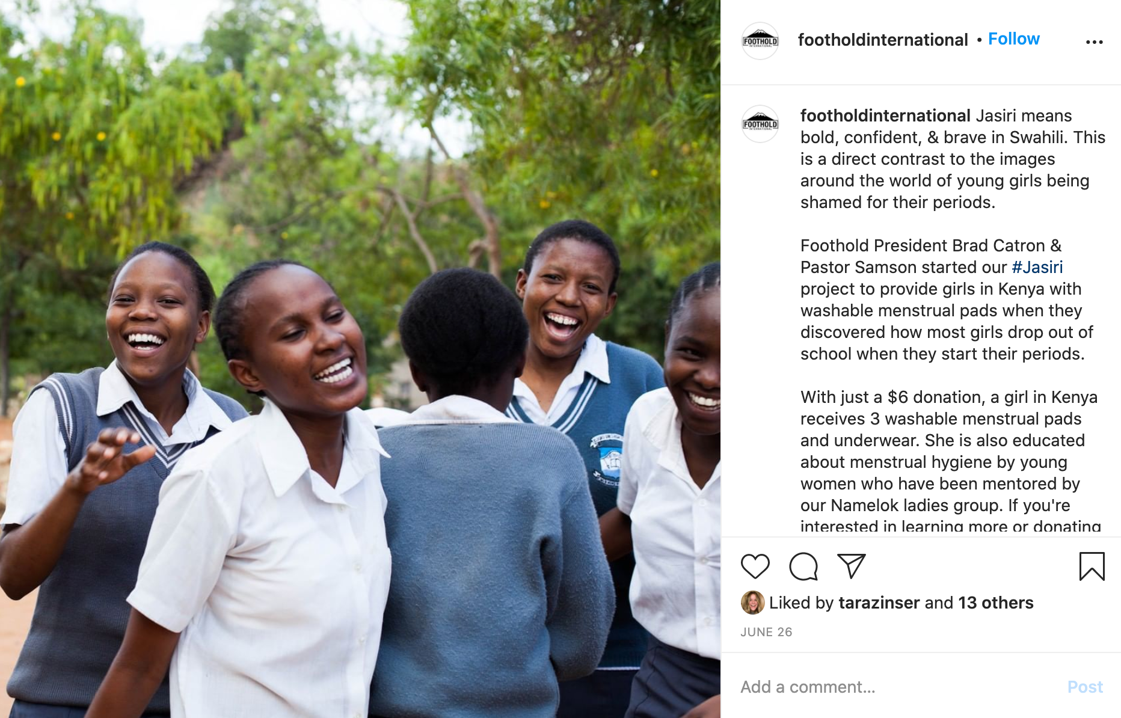View the 13 others who liked
1121x718 pixels.
coord(995,603)
